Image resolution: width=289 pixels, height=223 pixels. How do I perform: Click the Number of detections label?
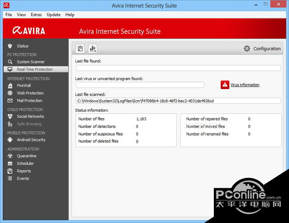click(x=97, y=127)
